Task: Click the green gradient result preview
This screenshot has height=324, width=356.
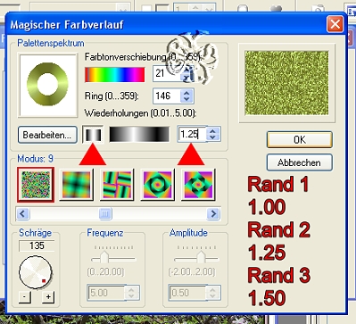Action: click(x=286, y=83)
